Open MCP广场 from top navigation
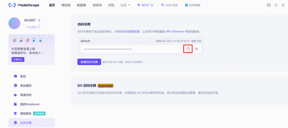Viewport: 288px width, 128px height. (x=145, y=5)
